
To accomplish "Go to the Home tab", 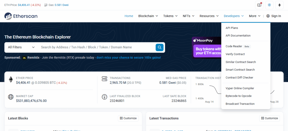I will point(129,16).
